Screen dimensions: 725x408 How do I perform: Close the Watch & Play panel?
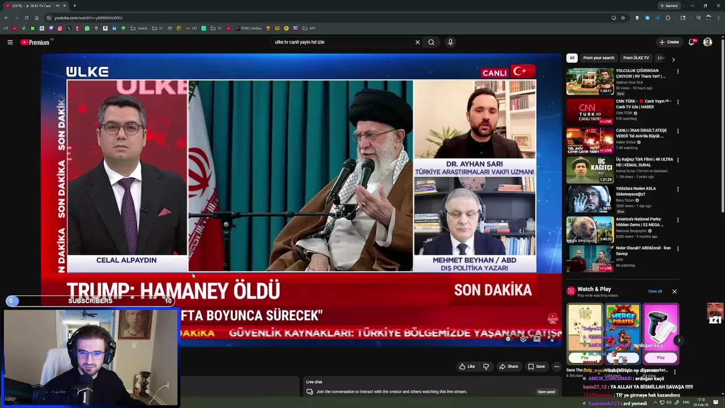(674, 291)
